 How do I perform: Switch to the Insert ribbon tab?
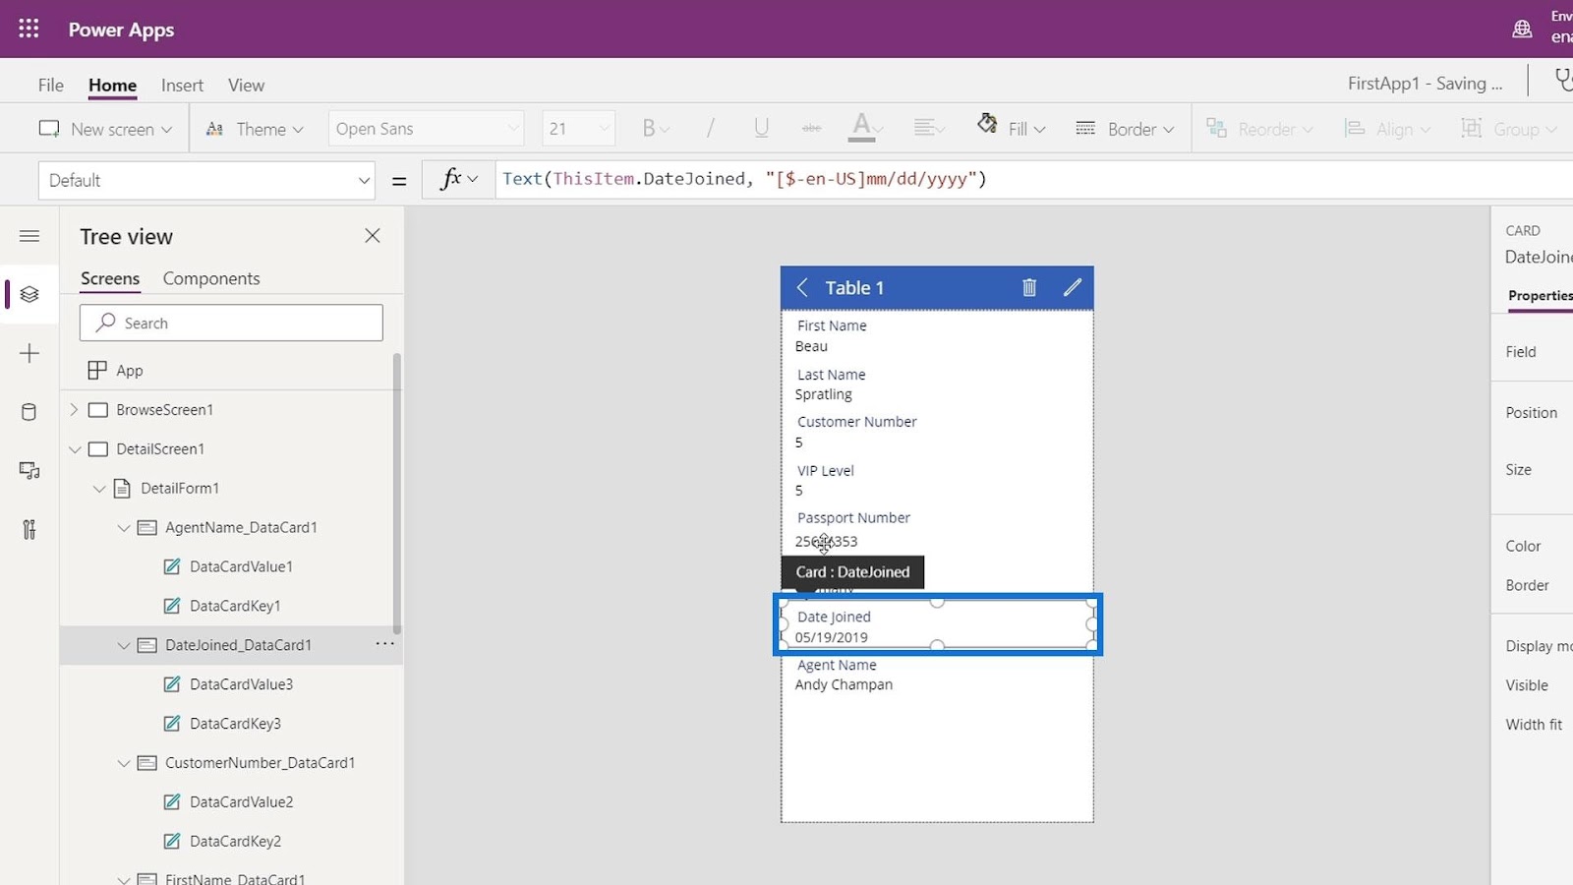(x=182, y=86)
